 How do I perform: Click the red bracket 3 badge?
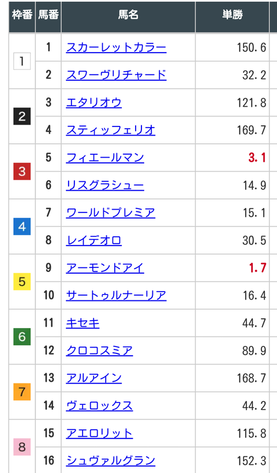coord(22,172)
